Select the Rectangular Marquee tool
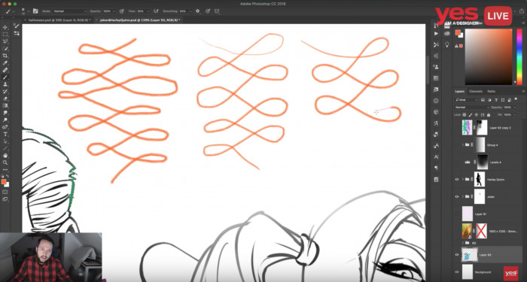The image size is (527, 282). click(5, 35)
